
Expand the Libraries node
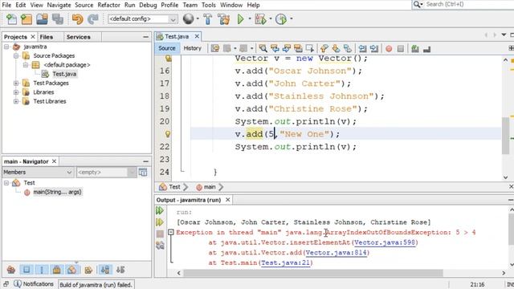click(x=16, y=92)
